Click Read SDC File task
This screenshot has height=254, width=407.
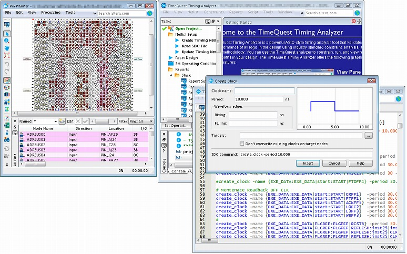pos(195,46)
